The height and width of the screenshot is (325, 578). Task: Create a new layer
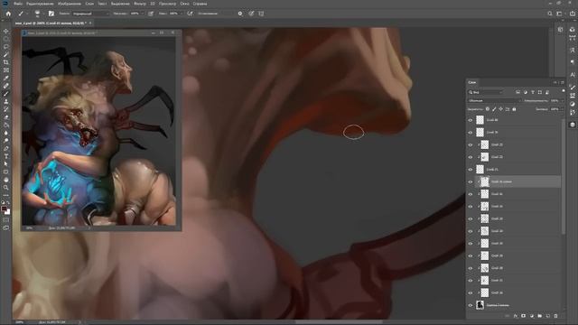[x=548, y=316]
